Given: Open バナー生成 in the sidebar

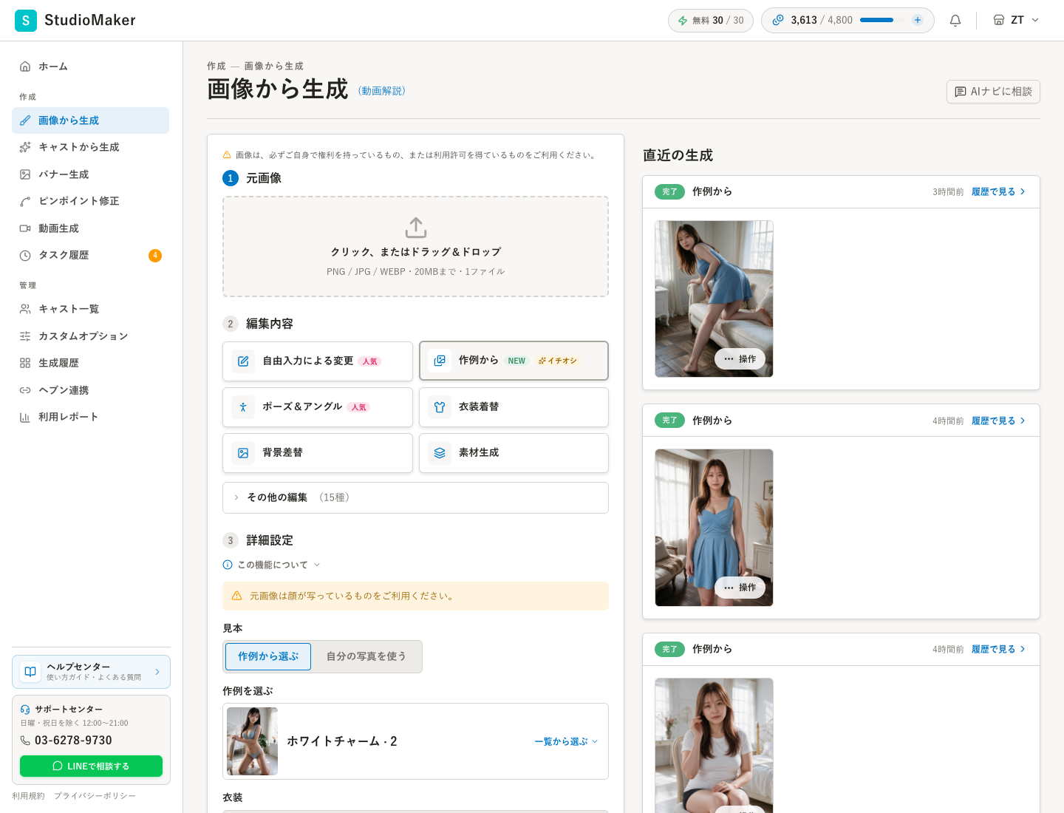Looking at the screenshot, I should [x=90, y=174].
